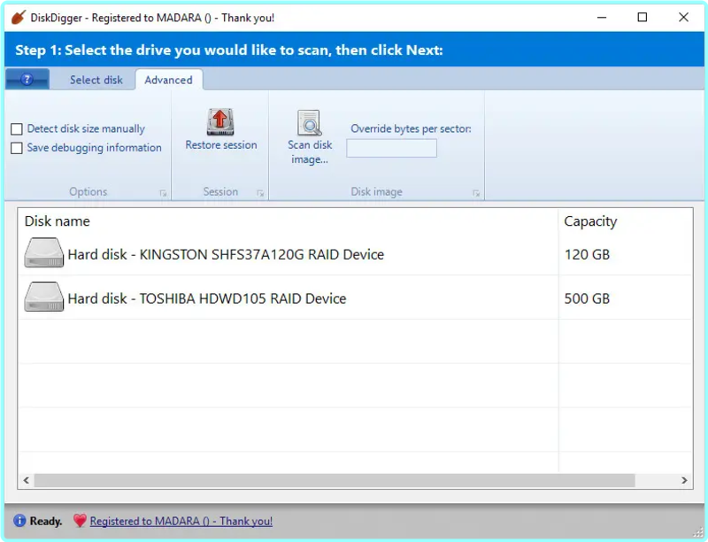Click the TOSHIBA hard disk drive icon
Screen dimensions: 708x542
(43, 297)
